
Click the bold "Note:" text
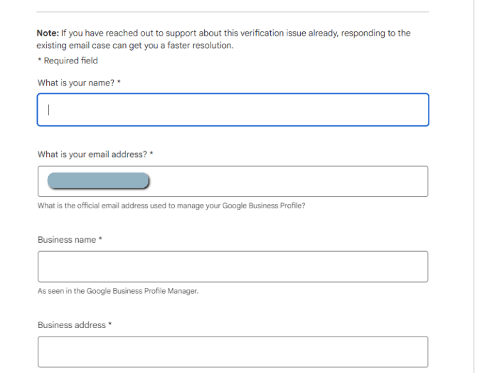pyautogui.click(x=48, y=33)
